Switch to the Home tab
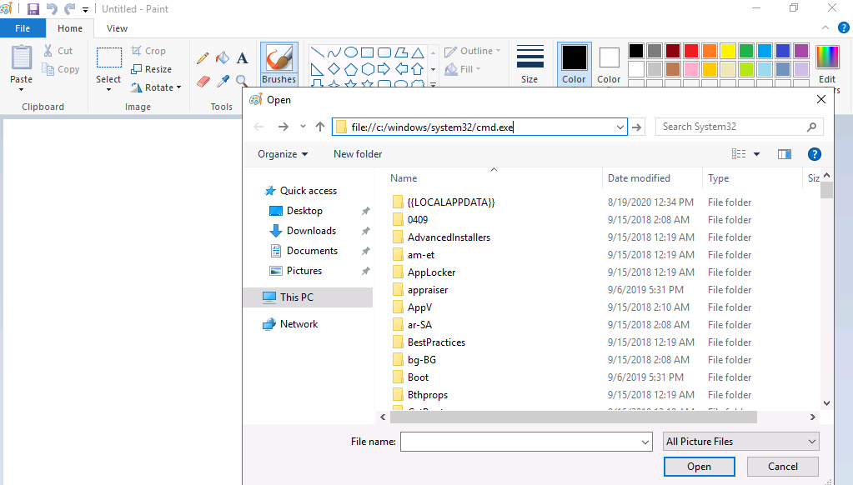Image resolution: width=853 pixels, height=485 pixels. tap(70, 28)
